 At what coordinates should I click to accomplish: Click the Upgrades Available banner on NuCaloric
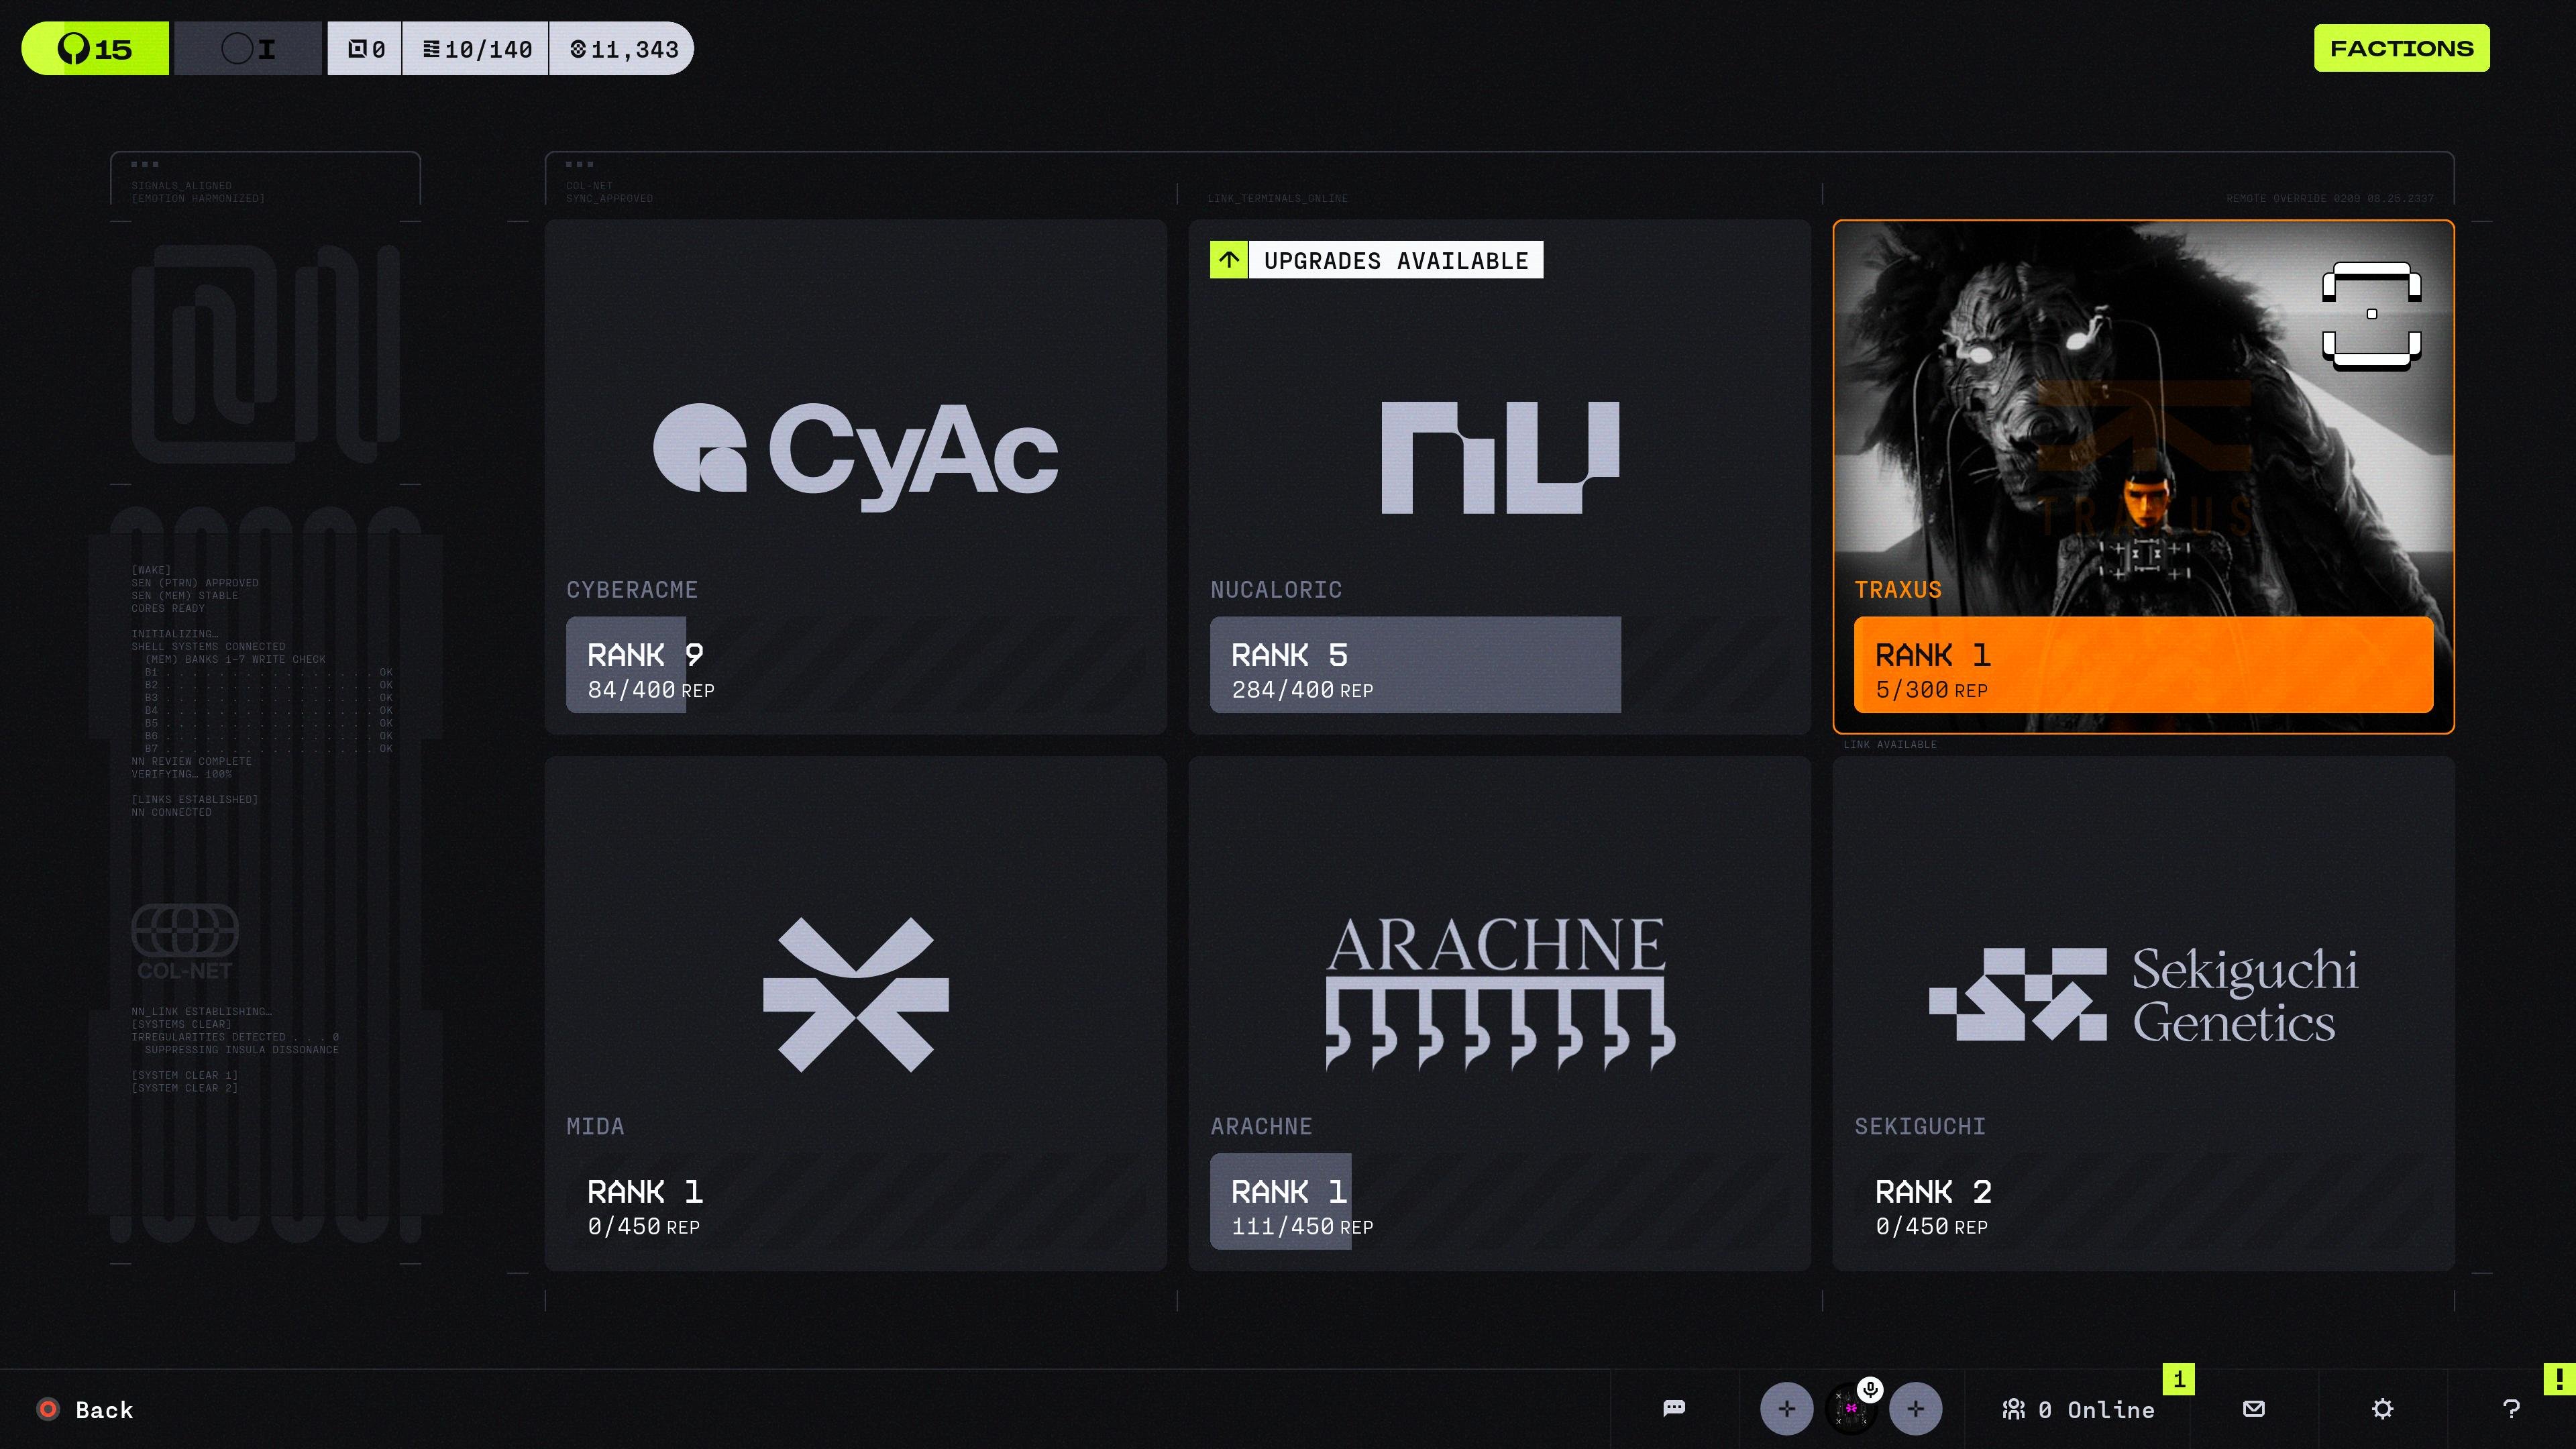coord(1376,260)
